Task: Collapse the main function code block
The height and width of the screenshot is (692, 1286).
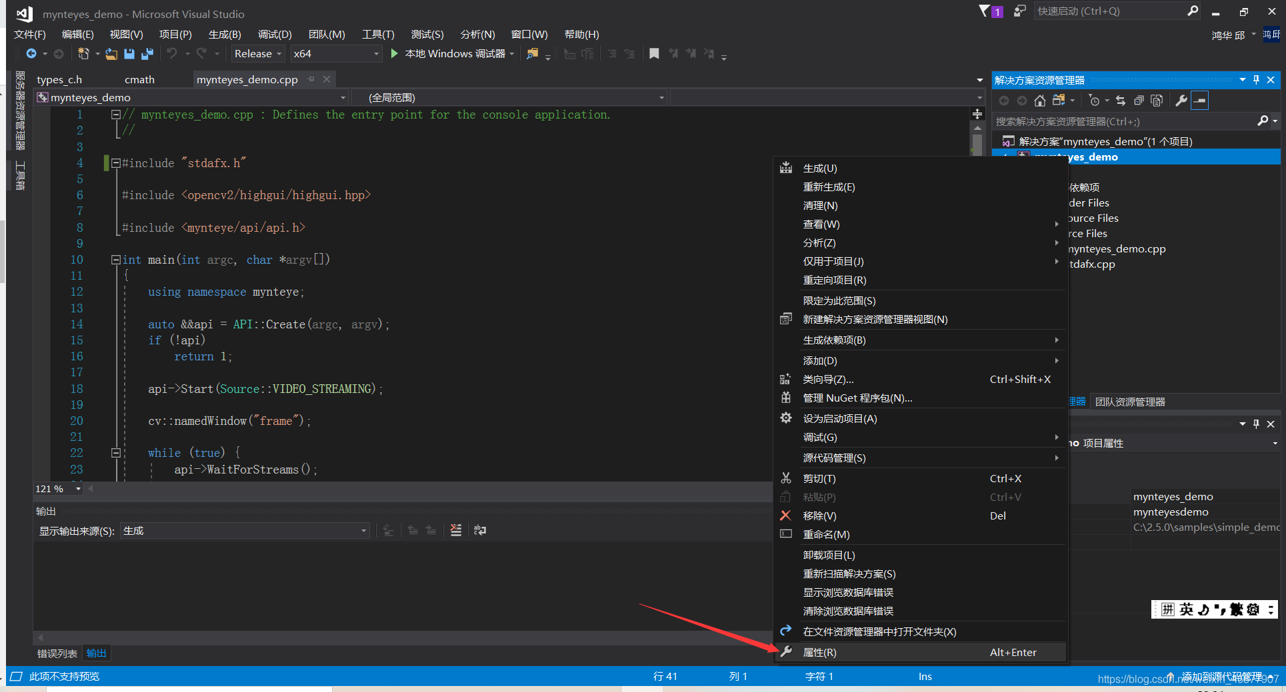Action: click(116, 260)
